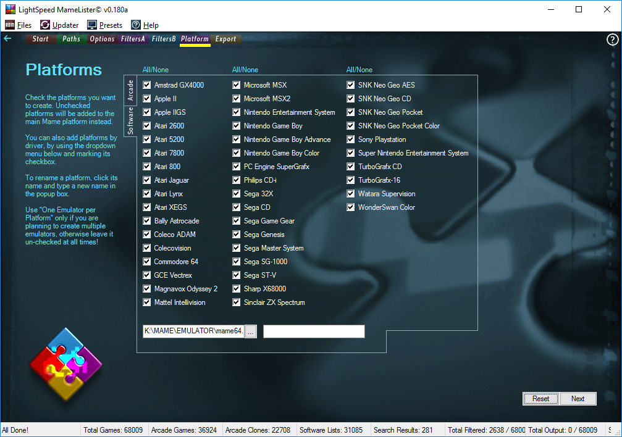
Task: Open the Updater menu
Action: (x=65, y=25)
